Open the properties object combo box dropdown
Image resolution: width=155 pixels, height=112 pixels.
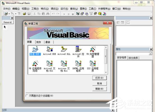point(150,54)
